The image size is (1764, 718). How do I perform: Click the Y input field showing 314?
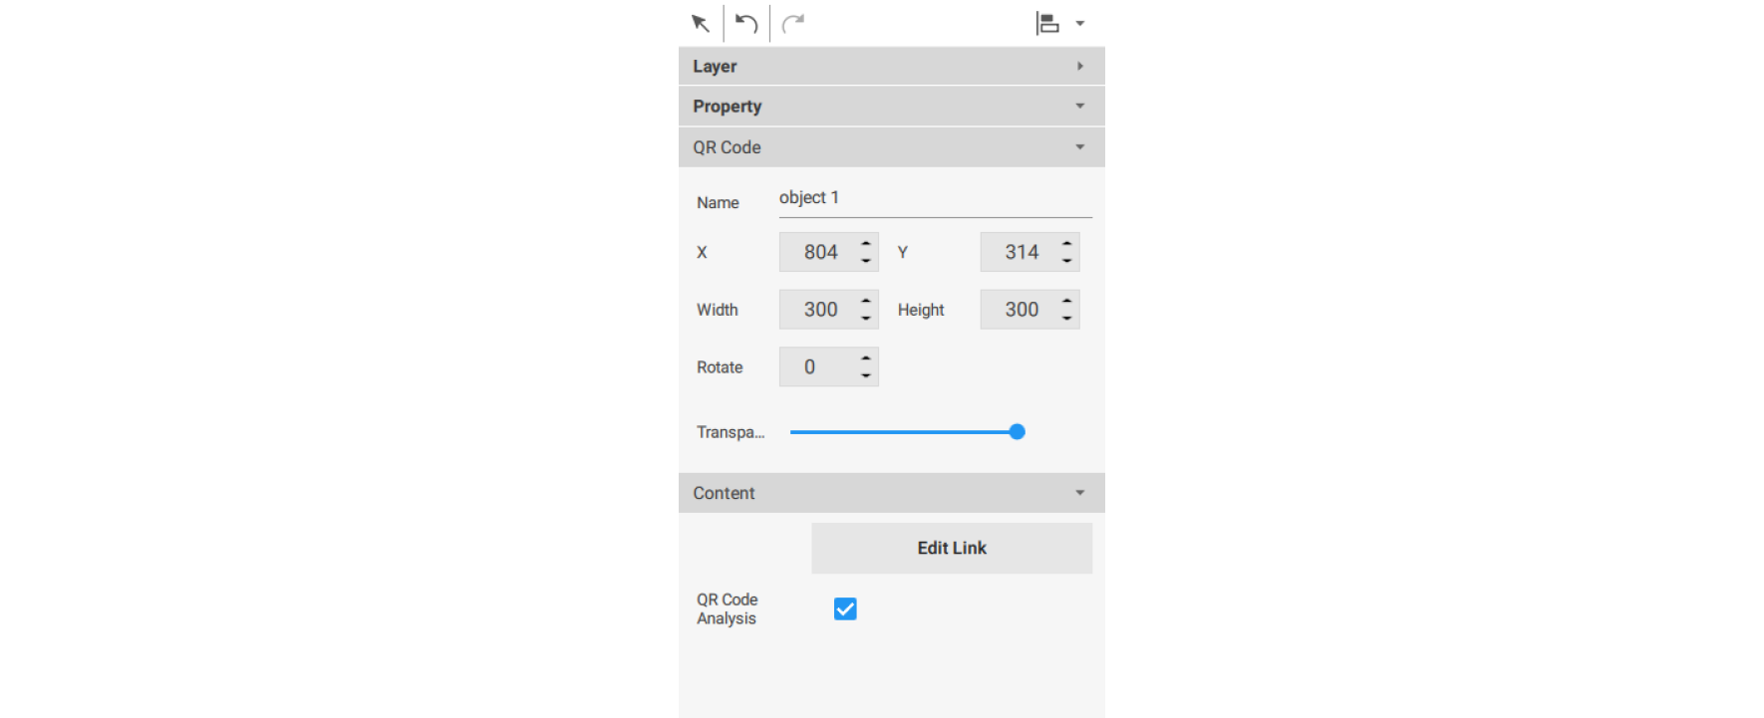point(1021,252)
